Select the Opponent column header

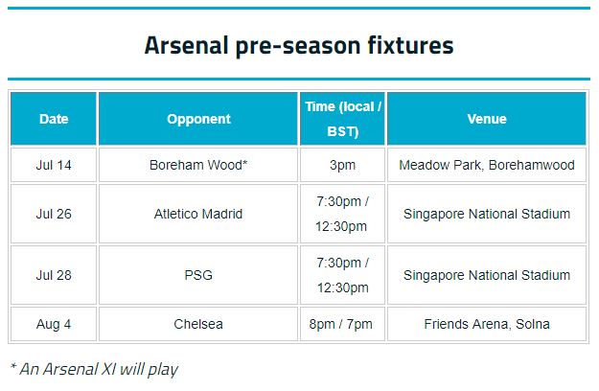coord(198,119)
